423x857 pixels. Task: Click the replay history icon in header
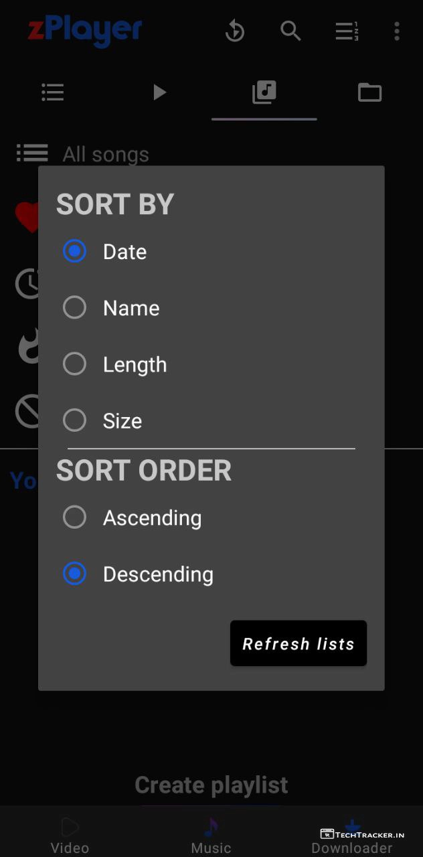pyautogui.click(x=235, y=31)
